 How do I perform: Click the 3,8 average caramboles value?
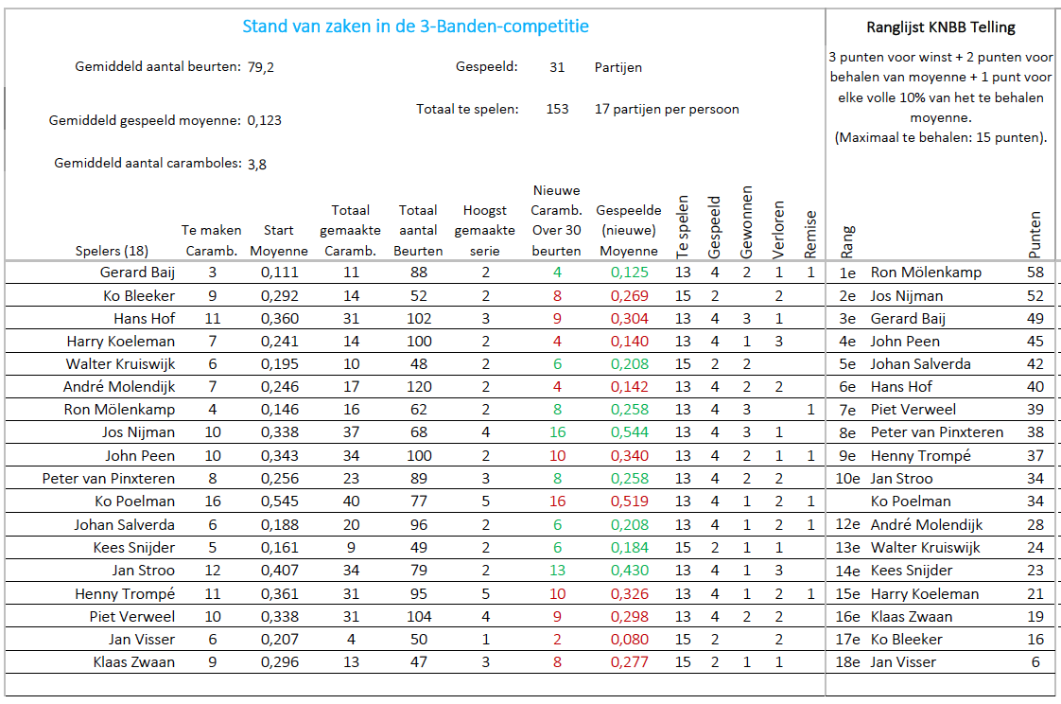pos(257,164)
